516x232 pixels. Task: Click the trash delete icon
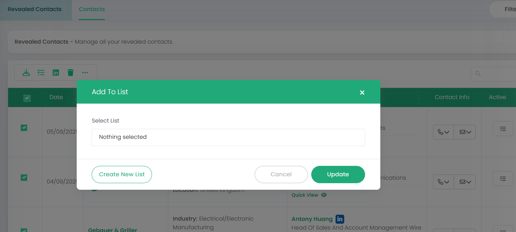[70, 73]
